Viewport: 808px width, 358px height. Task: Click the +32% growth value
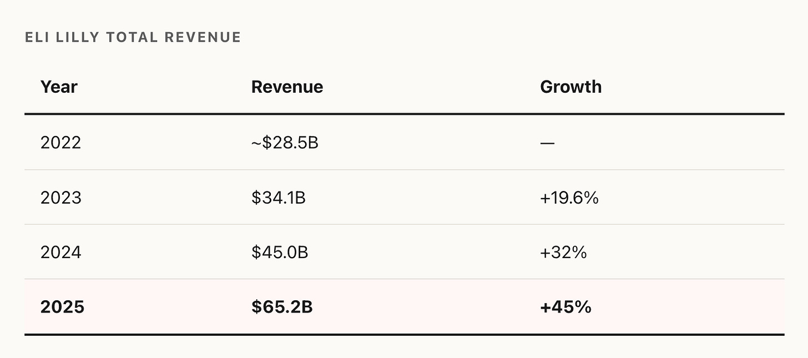(563, 253)
